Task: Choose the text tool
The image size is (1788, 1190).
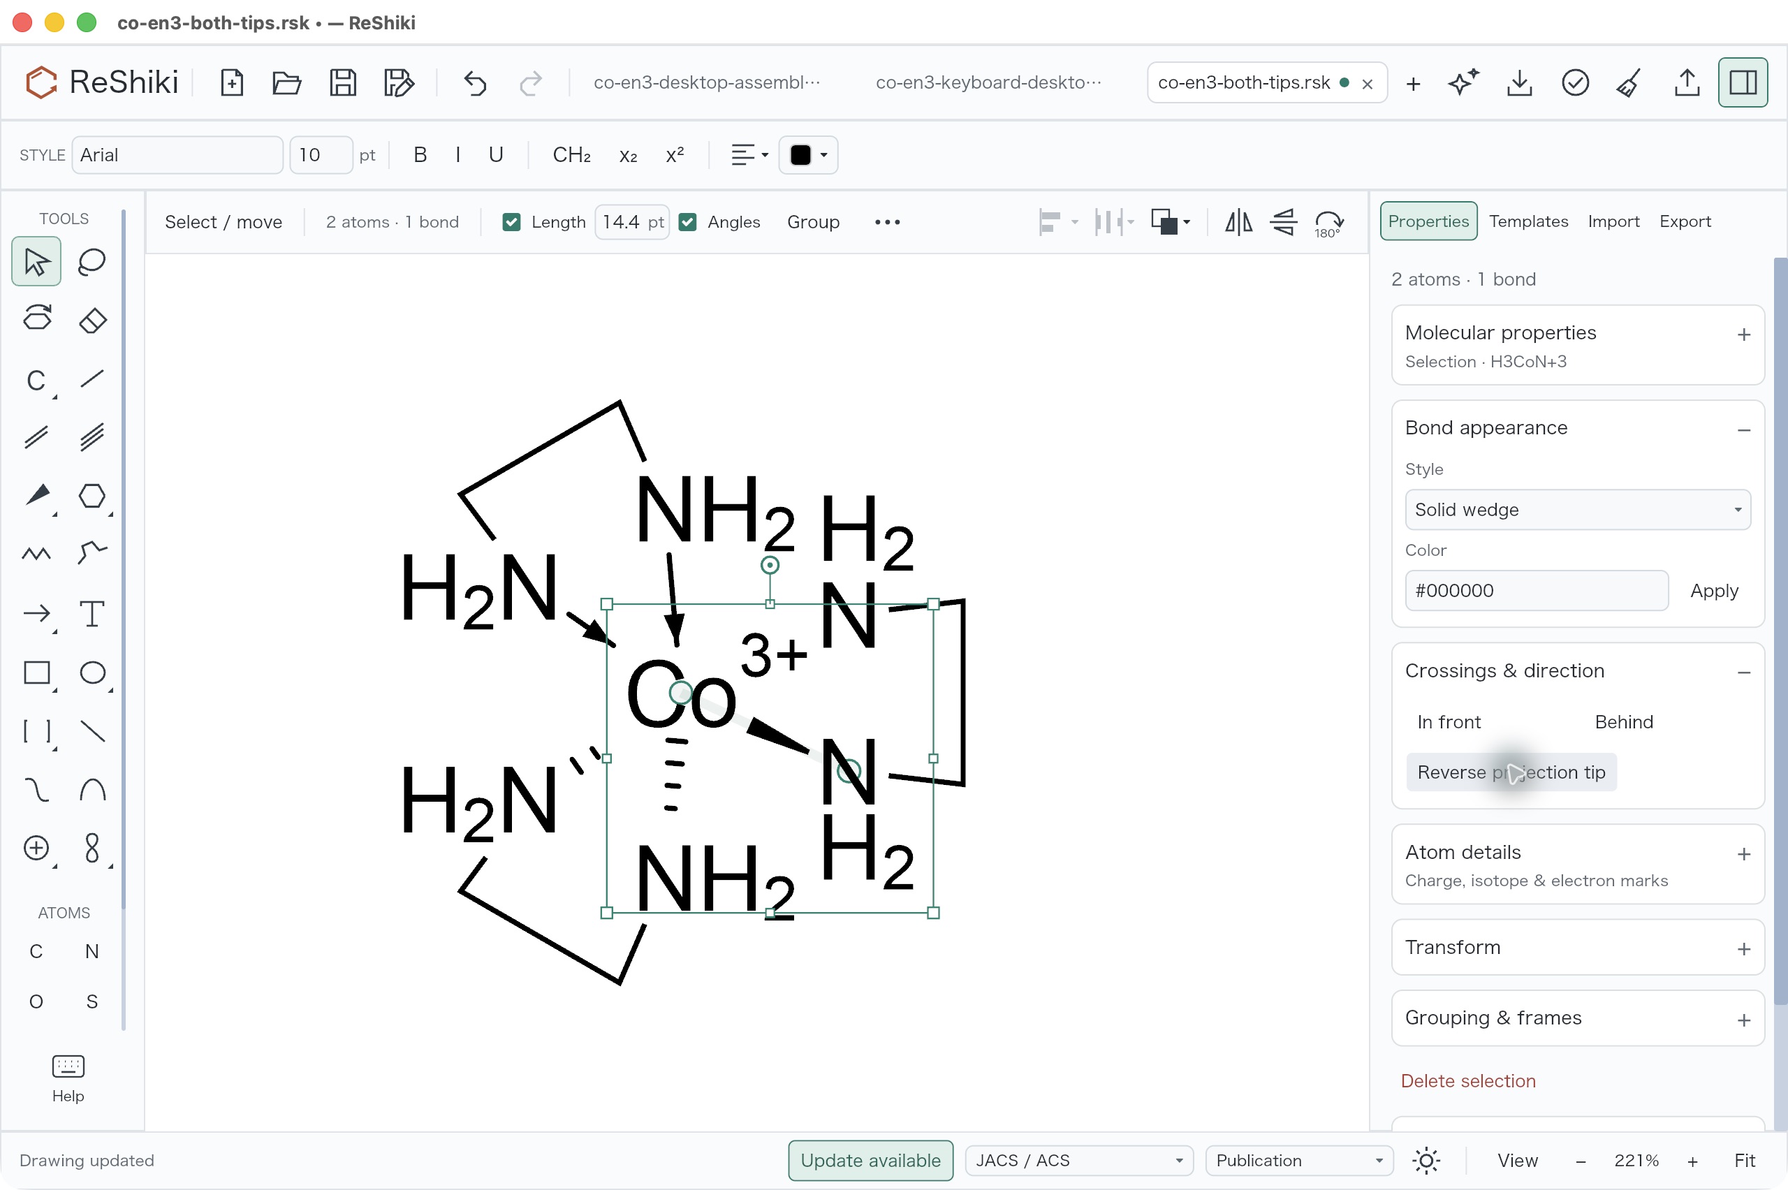Action: [x=91, y=613]
